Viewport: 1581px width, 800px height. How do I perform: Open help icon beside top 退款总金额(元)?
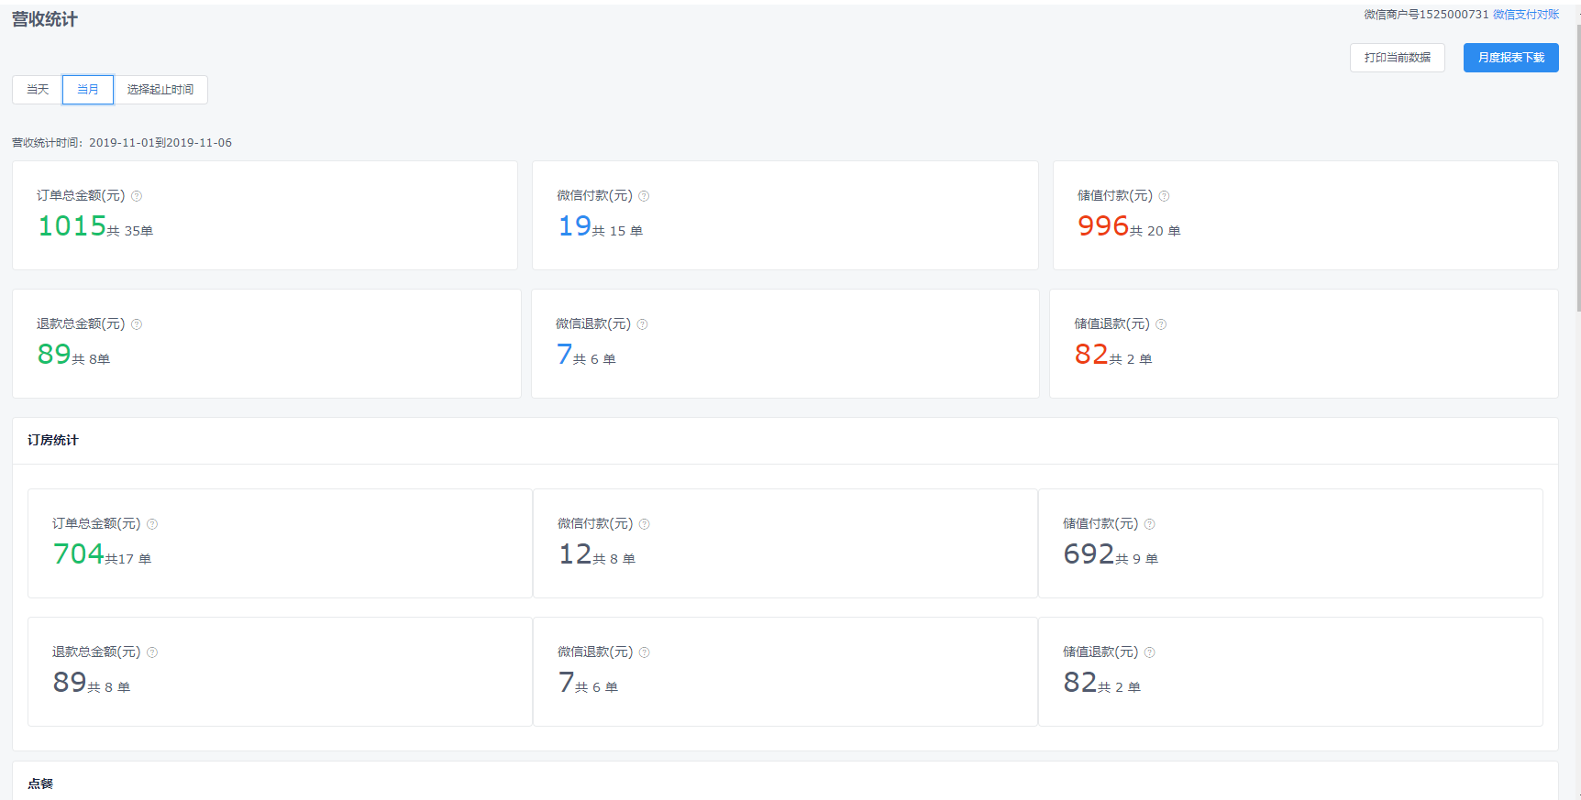(x=137, y=324)
